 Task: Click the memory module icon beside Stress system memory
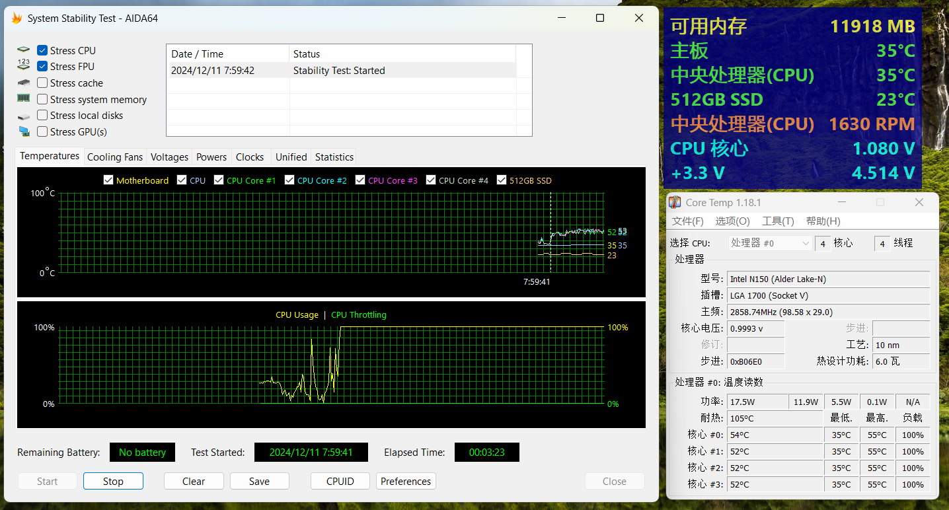24,98
